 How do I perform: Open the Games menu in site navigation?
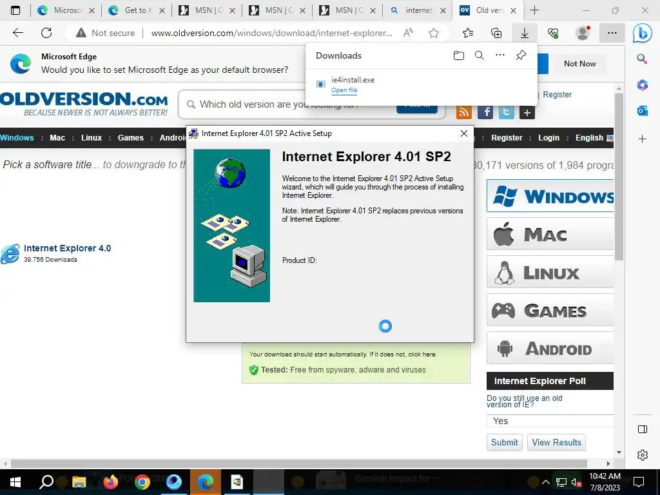coord(130,138)
